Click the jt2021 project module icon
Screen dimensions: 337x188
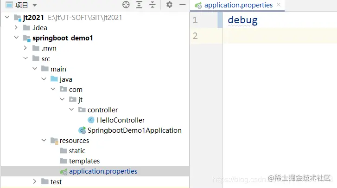click(18, 18)
